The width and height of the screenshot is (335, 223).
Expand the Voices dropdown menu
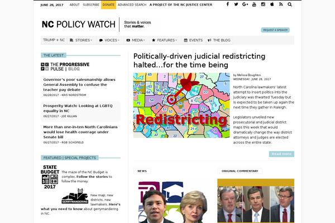point(109,40)
